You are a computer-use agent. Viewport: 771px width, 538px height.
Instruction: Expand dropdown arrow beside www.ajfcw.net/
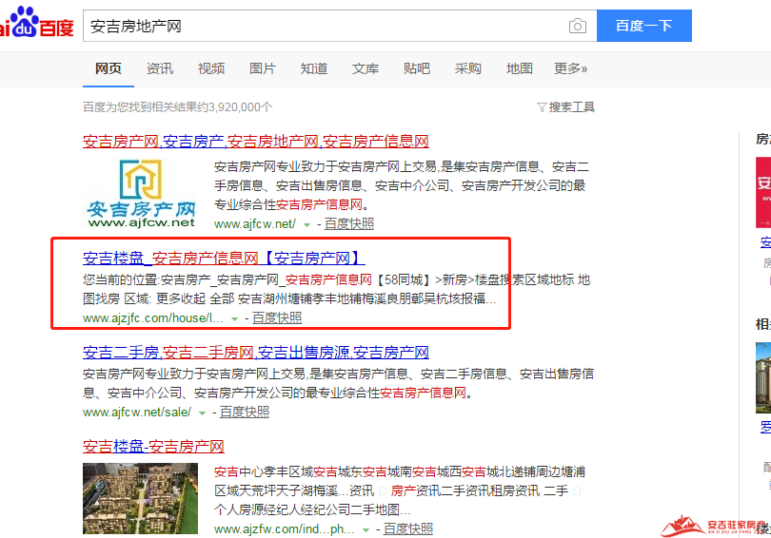[306, 225]
